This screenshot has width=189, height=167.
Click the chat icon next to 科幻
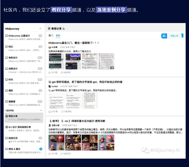click(x=7, y=47)
